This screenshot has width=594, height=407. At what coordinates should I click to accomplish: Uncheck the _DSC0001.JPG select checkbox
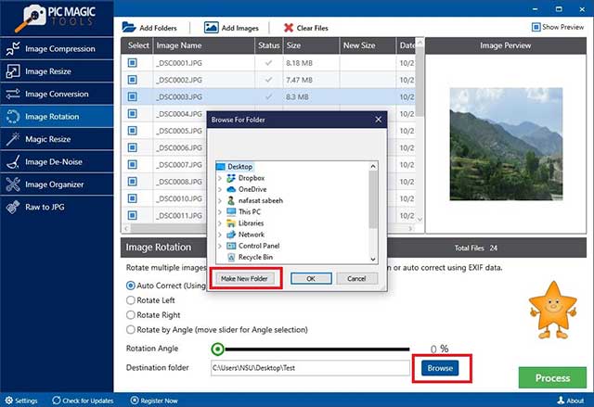[132, 63]
